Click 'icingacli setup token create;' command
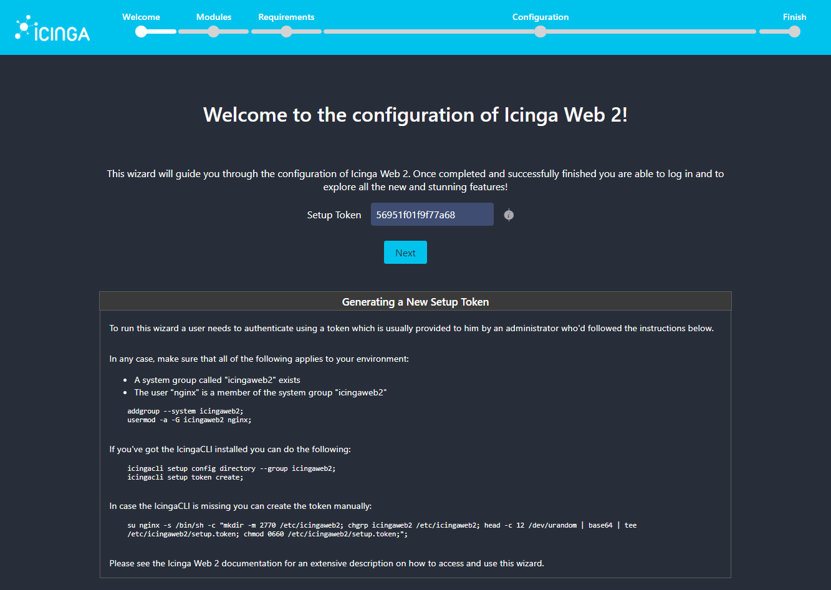The image size is (831, 590). tap(185, 477)
